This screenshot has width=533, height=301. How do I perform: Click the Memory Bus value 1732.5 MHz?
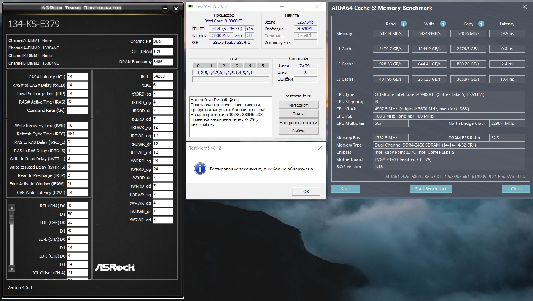[391, 138]
